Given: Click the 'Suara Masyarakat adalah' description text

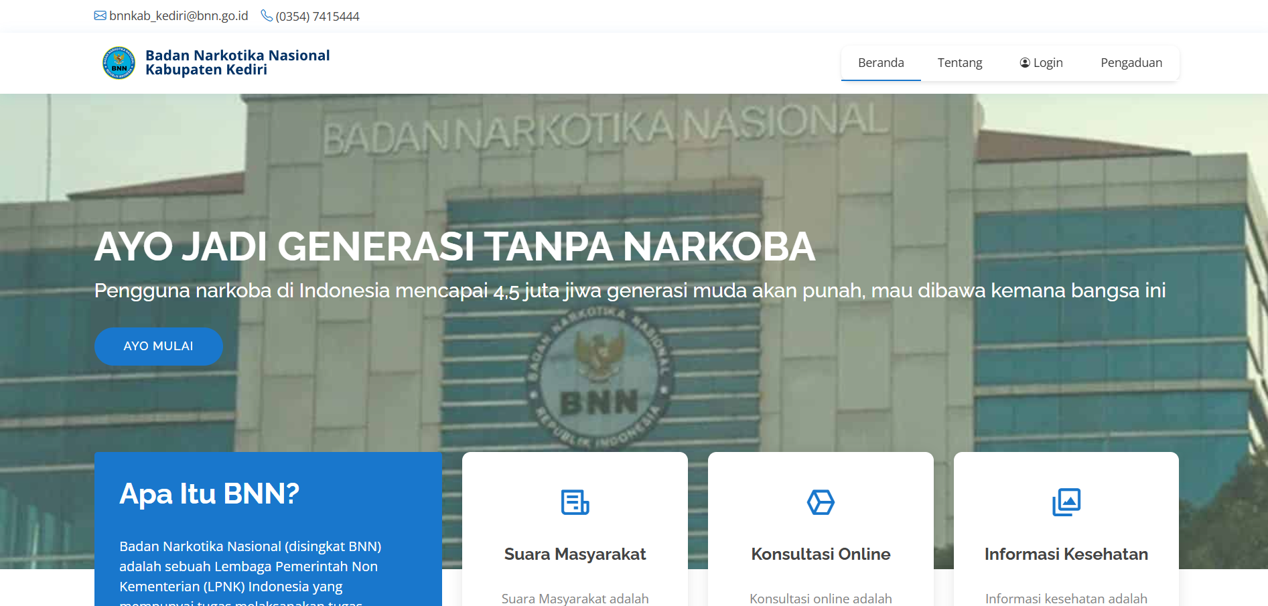Looking at the screenshot, I should click(x=575, y=599).
